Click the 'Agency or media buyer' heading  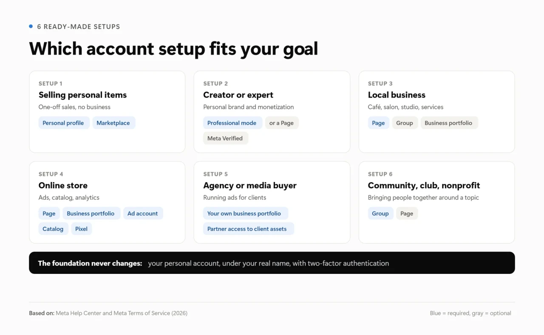pyautogui.click(x=250, y=185)
